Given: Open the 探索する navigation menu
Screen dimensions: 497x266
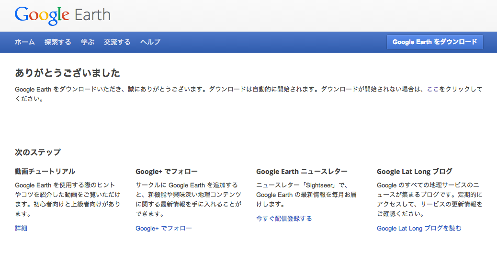Looking at the screenshot, I should [57, 42].
